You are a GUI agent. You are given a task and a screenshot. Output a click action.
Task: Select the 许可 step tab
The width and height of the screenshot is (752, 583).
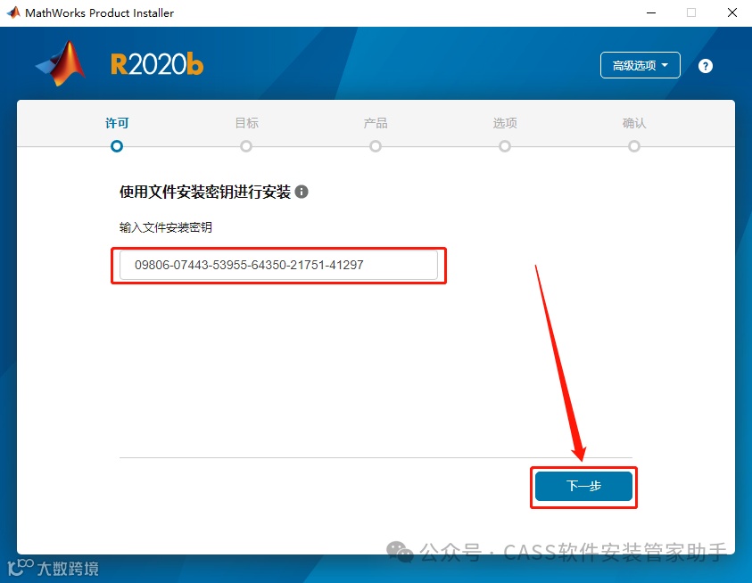click(x=117, y=123)
